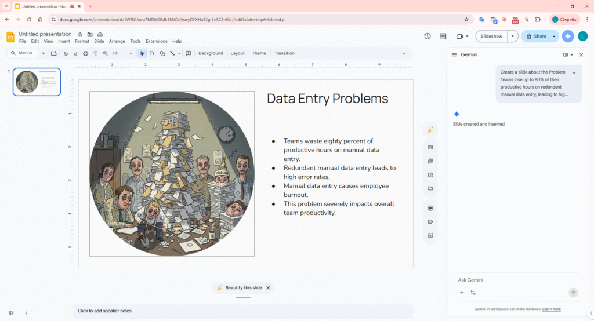Image resolution: width=594 pixels, height=321 pixels.
Task: Click the version history clock icon
Action: point(428,36)
